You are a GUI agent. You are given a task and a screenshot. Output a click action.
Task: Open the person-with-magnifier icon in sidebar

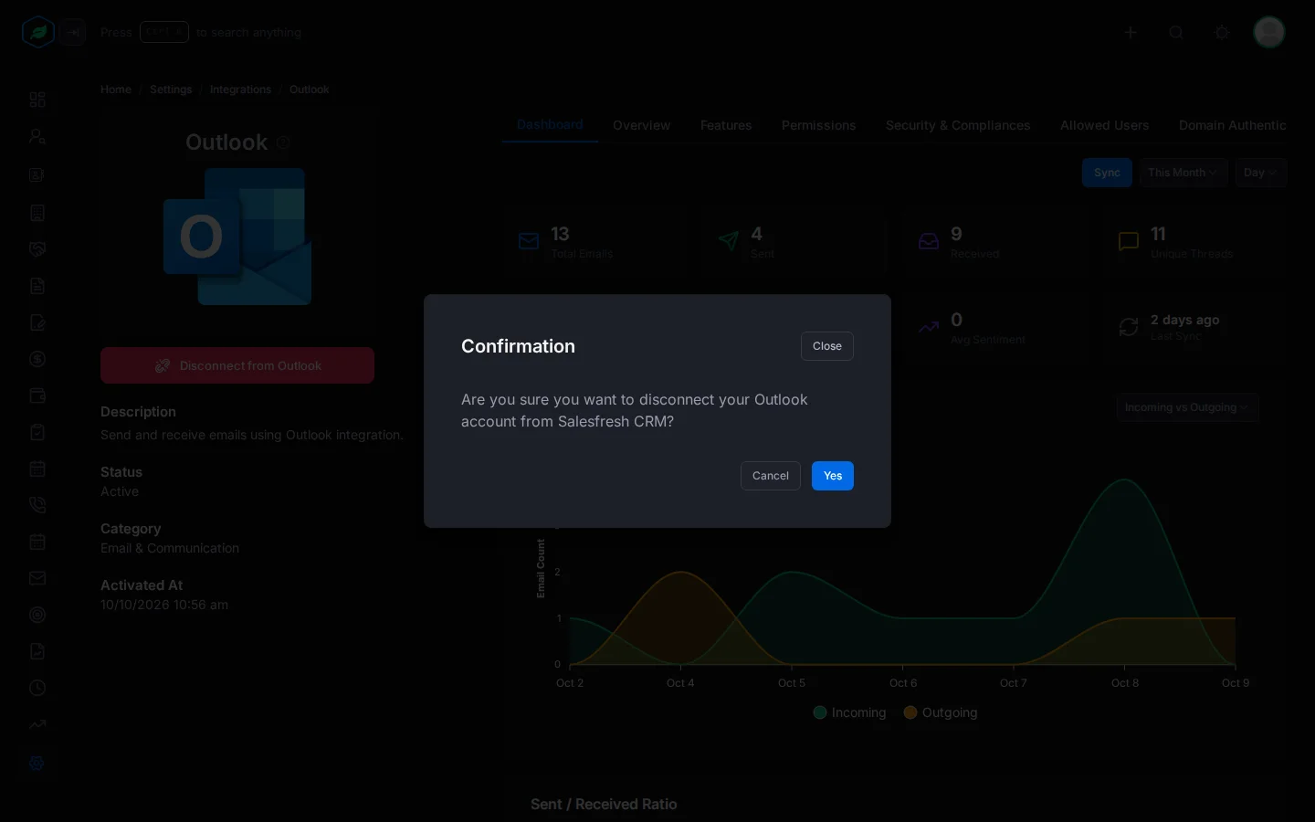(37, 136)
